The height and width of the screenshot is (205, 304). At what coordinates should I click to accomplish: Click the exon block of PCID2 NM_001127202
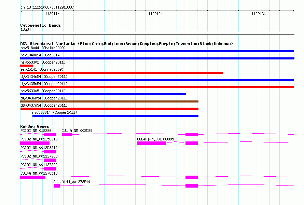pyautogui.click(x=50, y=169)
